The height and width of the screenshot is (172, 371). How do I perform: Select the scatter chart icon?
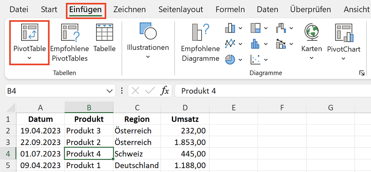(x=255, y=59)
